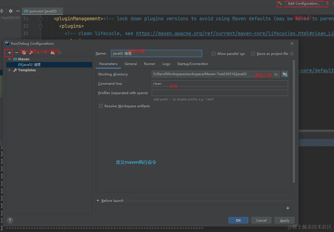Open the Logs tab
This screenshot has height=232, width=334.
pos(166,64)
